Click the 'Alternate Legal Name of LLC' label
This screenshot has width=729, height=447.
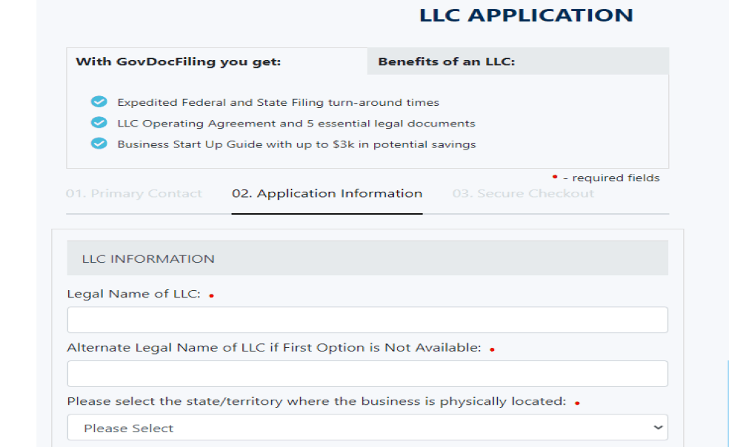pyautogui.click(x=274, y=348)
